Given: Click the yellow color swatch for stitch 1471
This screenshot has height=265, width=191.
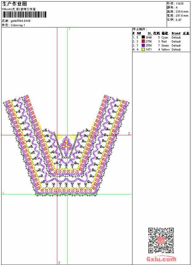Looking at the screenshot, I should (x=143, y=49).
